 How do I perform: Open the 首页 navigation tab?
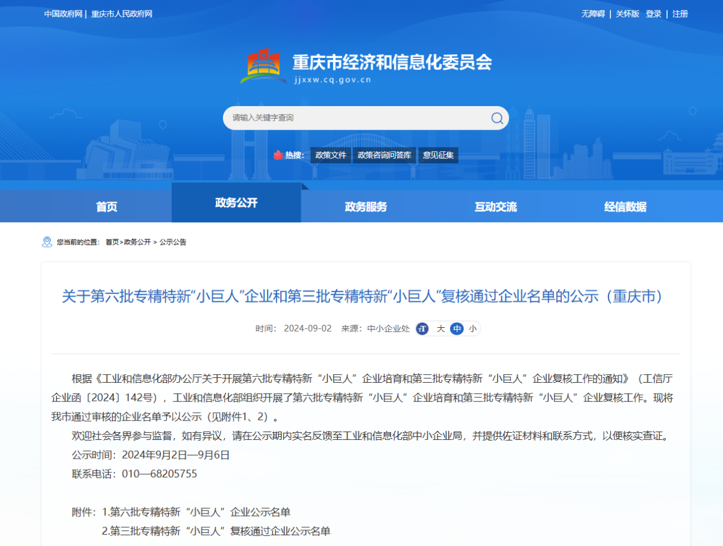(x=107, y=207)
